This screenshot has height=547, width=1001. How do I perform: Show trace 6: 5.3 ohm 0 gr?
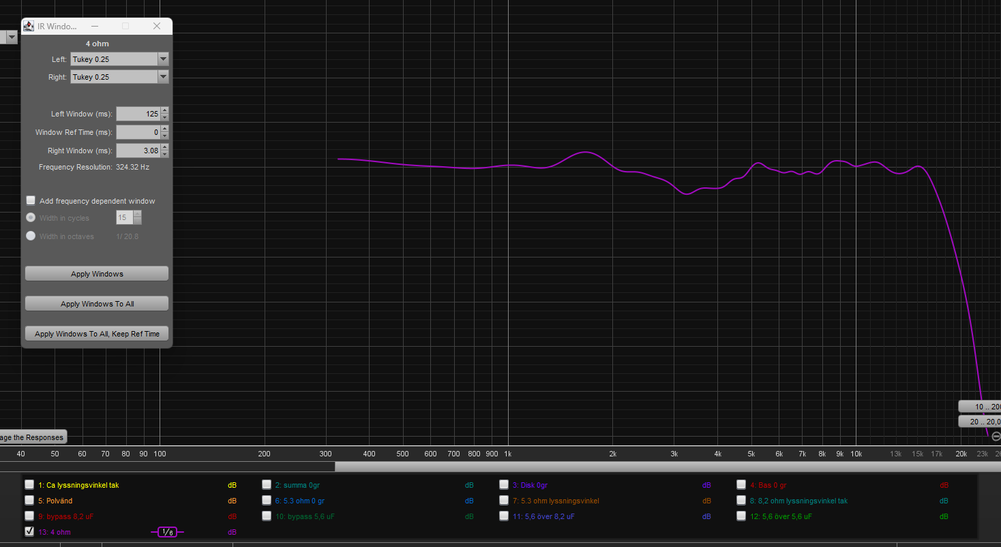[267, 500]
